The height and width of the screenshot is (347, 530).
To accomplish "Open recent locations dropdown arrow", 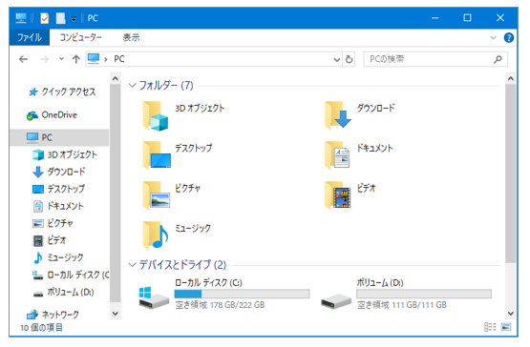I will point(61,59).
